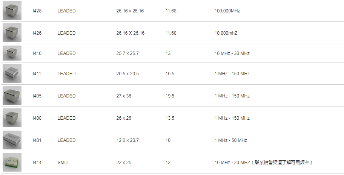Click the 26.16 X 26.16 size of I426
The image size is (344, 175).
130,33
